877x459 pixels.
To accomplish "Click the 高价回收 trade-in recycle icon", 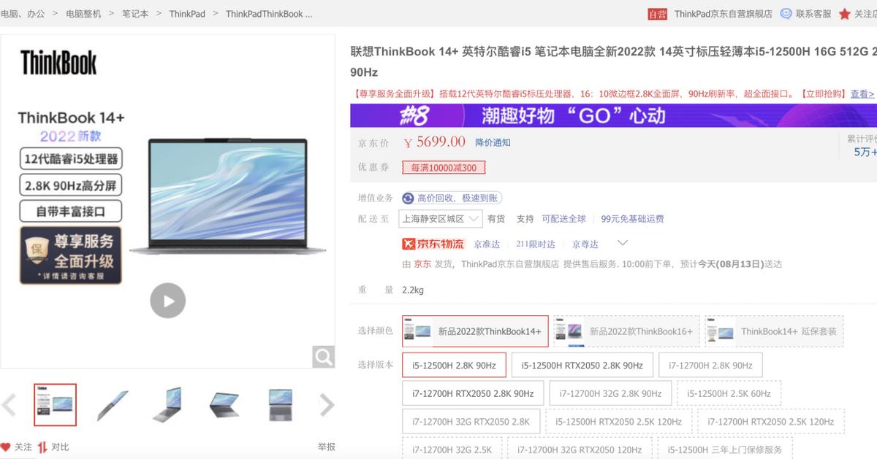I will (x=409, y=198).
